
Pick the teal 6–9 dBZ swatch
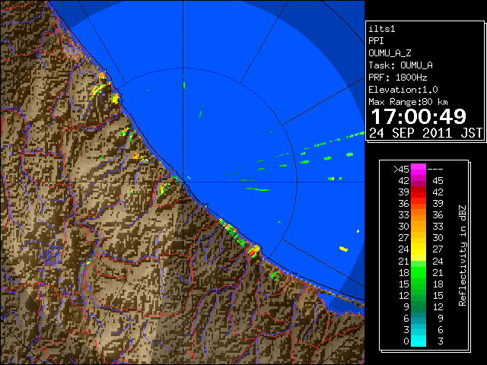pos(419,318)
